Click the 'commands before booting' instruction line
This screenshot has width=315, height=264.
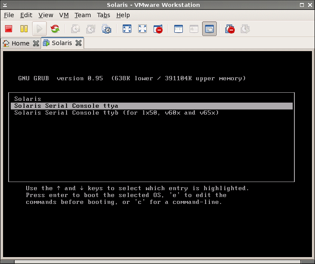[x=124, y=202]
